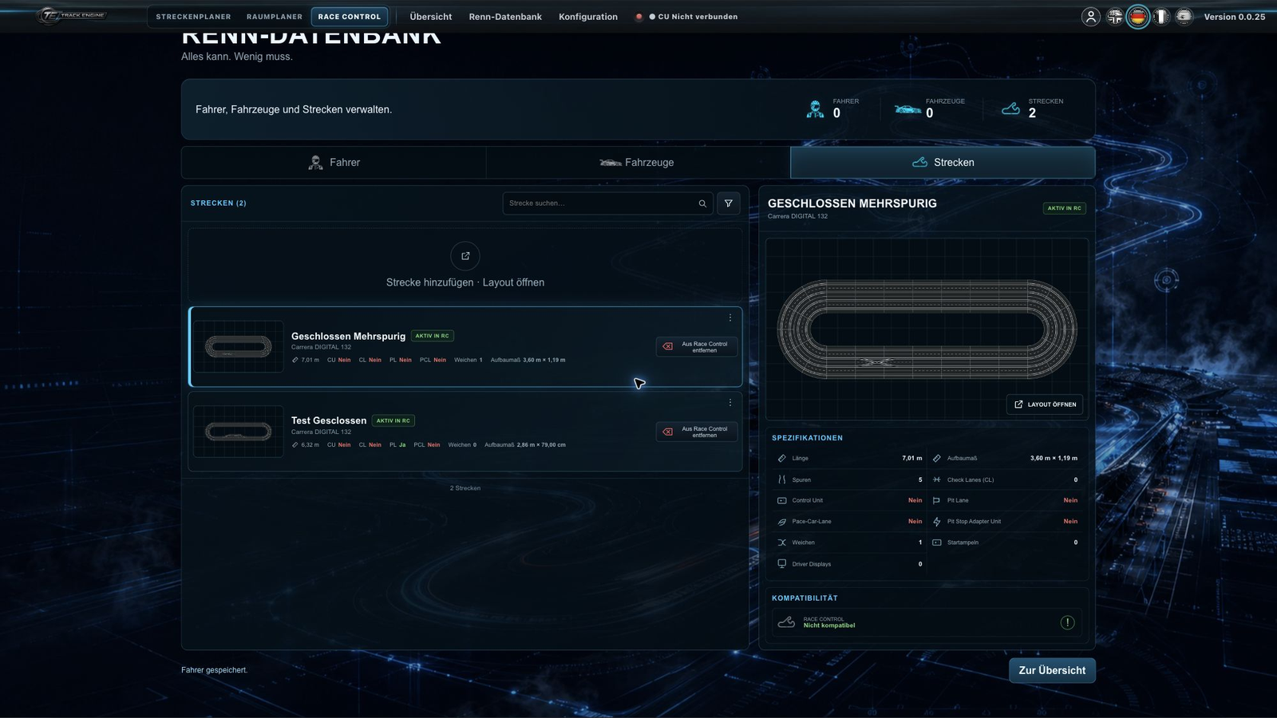Image resolution: width=1277 pixels, height=718 pixels.
Task: Select the Test Gesclossen track thumbnail
Action: coord(239,432)
